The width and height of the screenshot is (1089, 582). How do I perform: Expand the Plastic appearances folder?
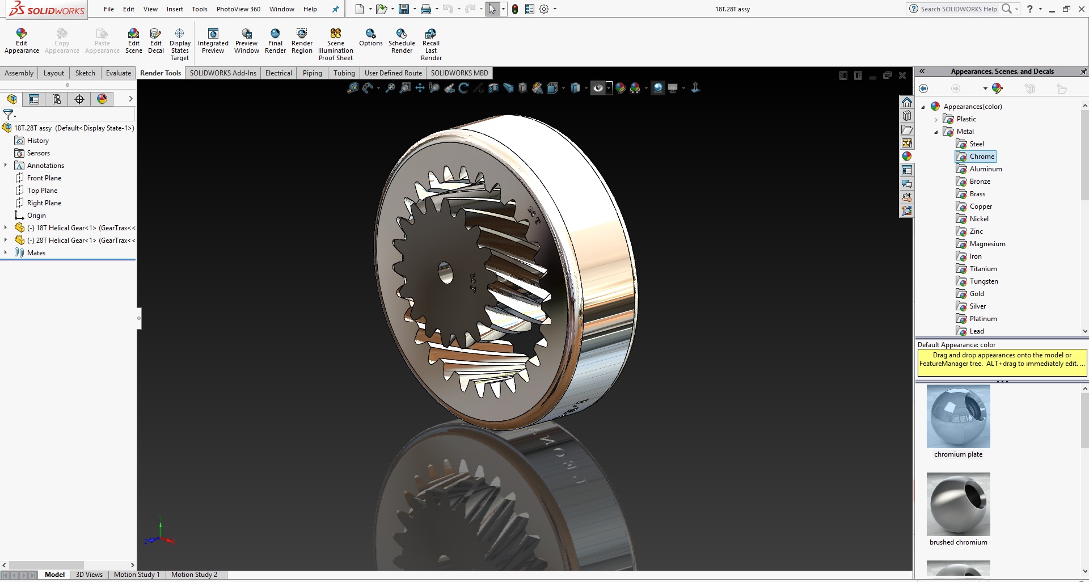click(936, 119)
